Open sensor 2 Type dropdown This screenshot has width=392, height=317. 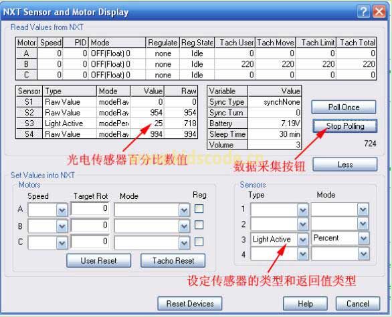coord(303,224)
